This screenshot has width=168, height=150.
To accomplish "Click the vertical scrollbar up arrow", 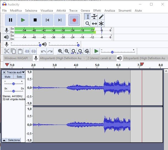I will [x=166, y=71].
